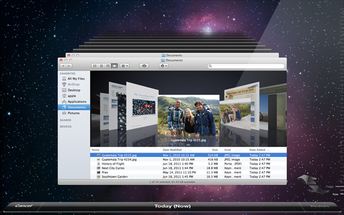Switch to list view in toolbar
Viewport: 344px width, 215px height.
[101, 66]
